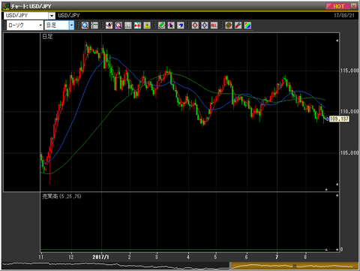The width and height of the screenshot is (360, 271).
Task: Click the 0 value on volume axis
Action: (x=341, y=249)
